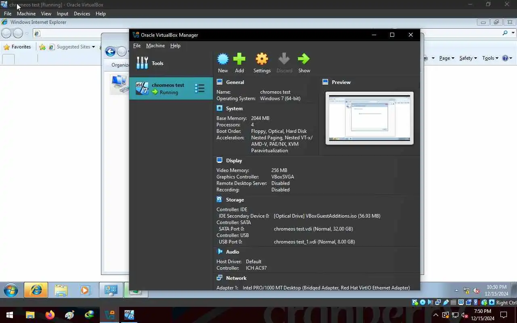Open the File menu of the VM window

8,13
